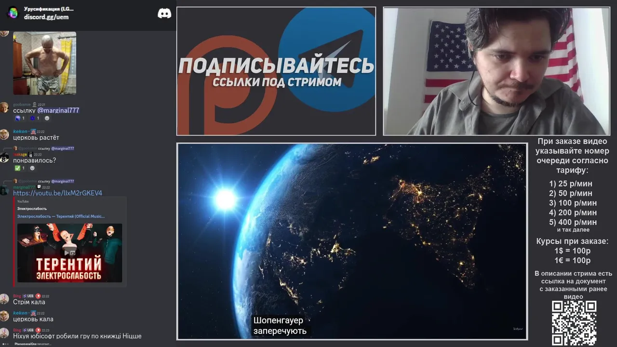The height and width of the screenshot is (347, 617).
Task: Open the Терентий Электрослабость video thumbnail
Action: coord(70,253)
